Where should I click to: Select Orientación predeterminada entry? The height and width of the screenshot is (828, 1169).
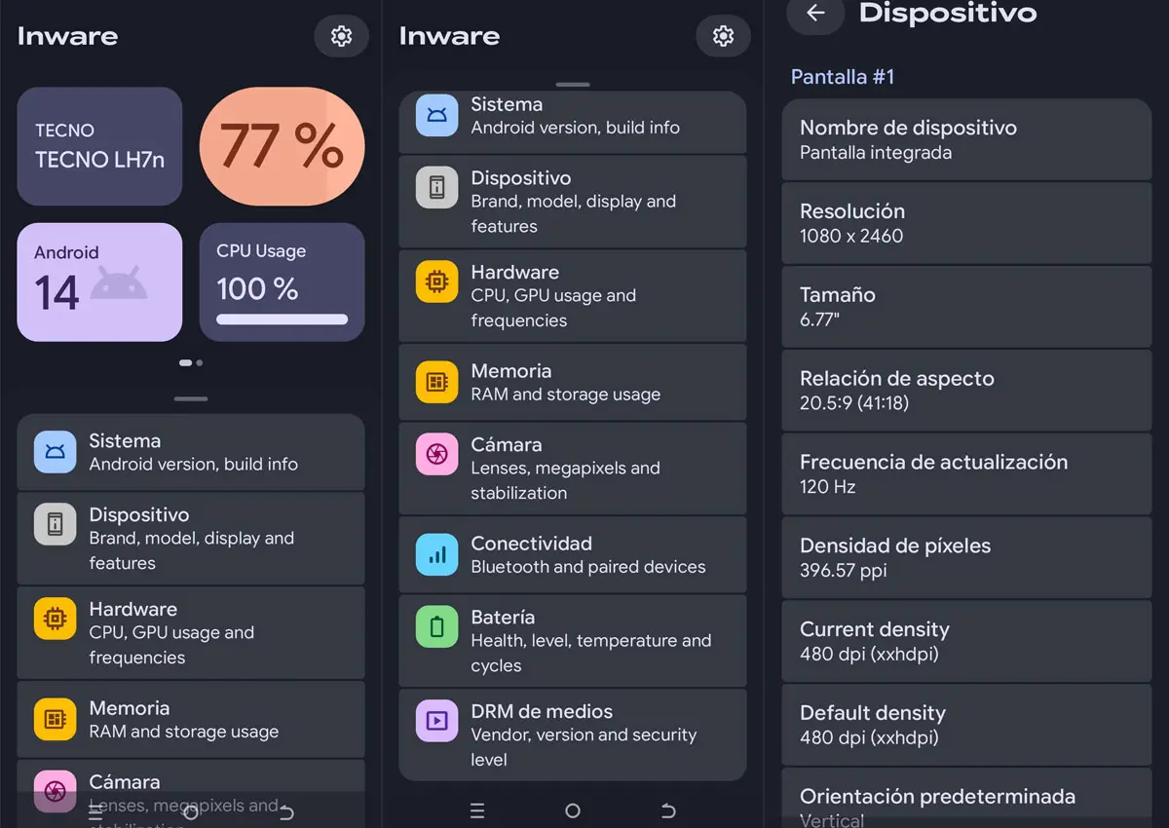point(966,799)
